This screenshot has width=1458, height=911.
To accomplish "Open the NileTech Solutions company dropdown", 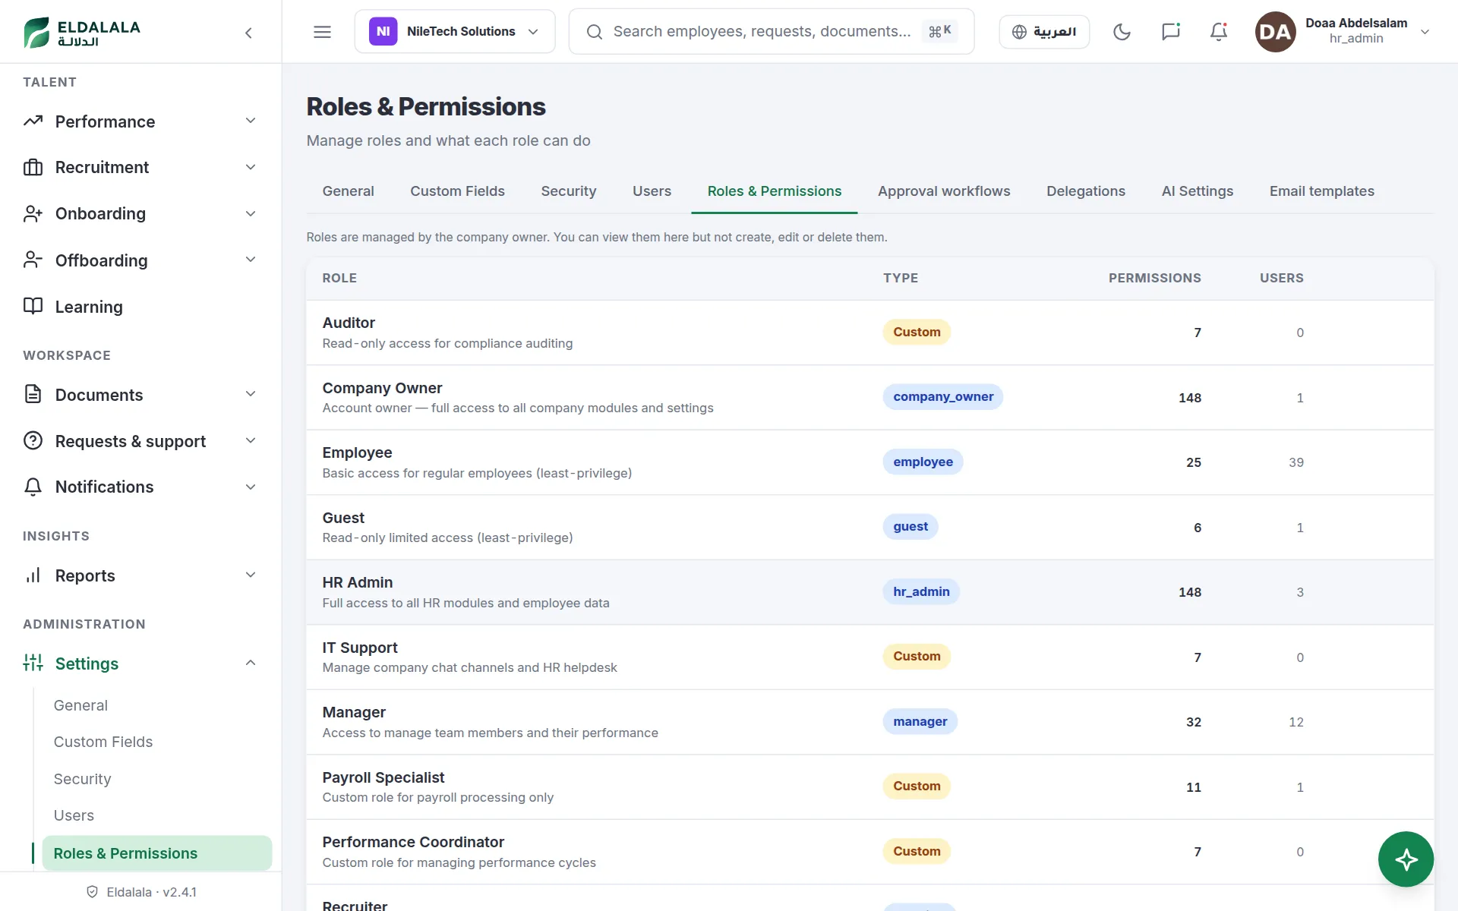I will pos(455,31).
